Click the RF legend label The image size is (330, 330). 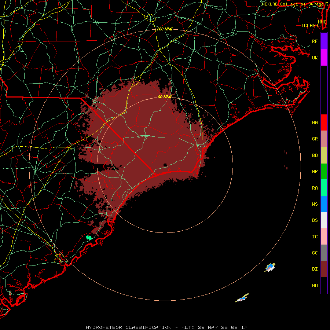pos(315,41)
